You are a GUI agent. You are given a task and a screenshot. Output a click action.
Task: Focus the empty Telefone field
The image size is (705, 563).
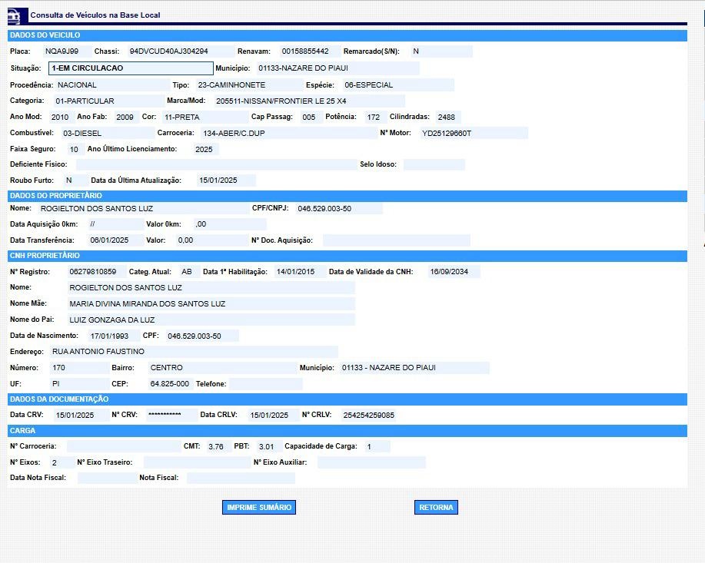pyautogui.click(x=265, y=384)
